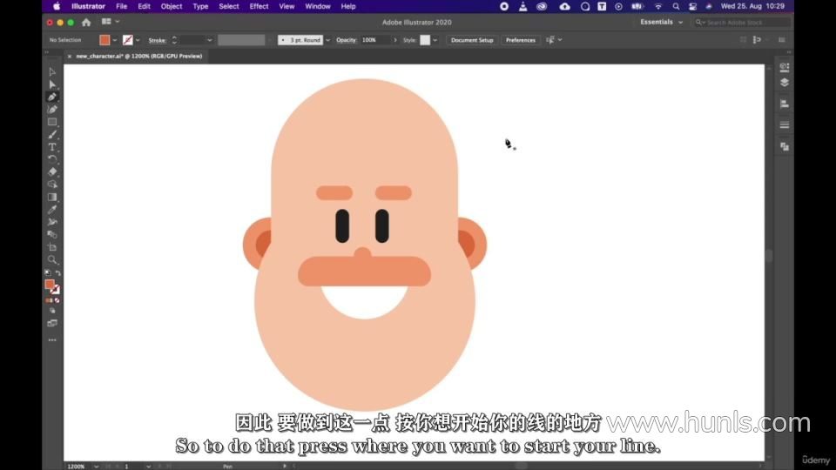Adjust the stroke weight stepper

(x=174, y=40)
